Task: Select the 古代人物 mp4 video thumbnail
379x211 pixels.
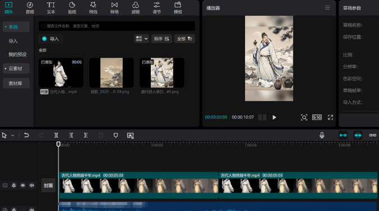Action: [61, 72]
